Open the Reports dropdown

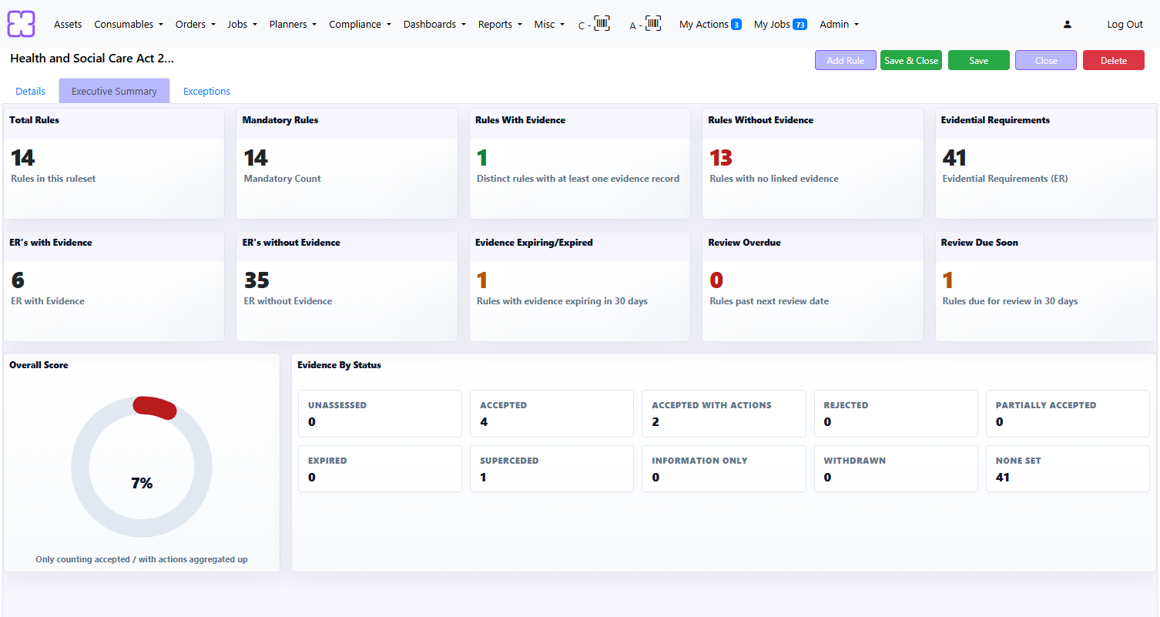[x=500, y=25]
